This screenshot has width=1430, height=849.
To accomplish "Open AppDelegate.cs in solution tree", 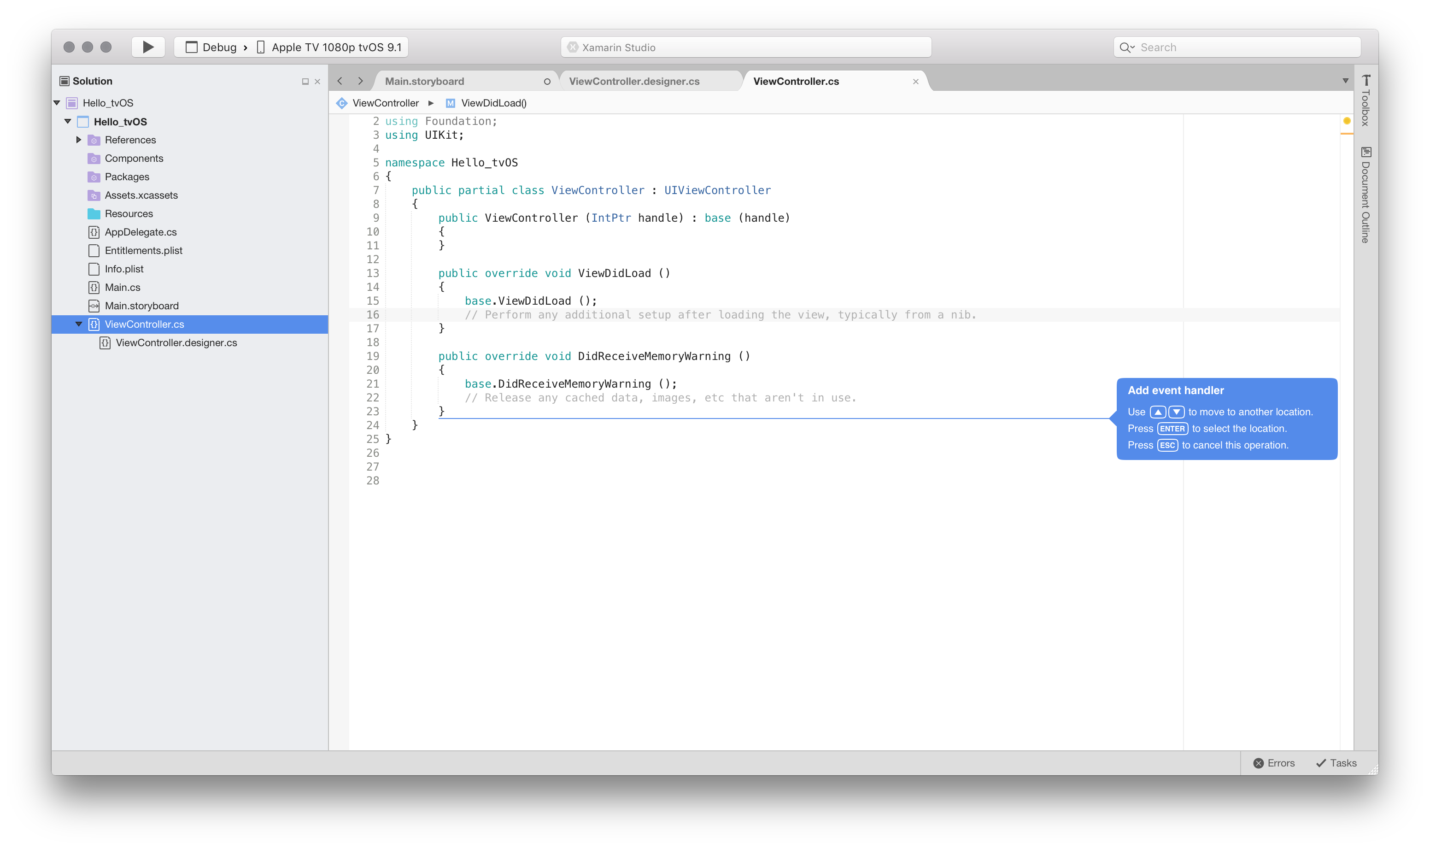I will (140, 232).
